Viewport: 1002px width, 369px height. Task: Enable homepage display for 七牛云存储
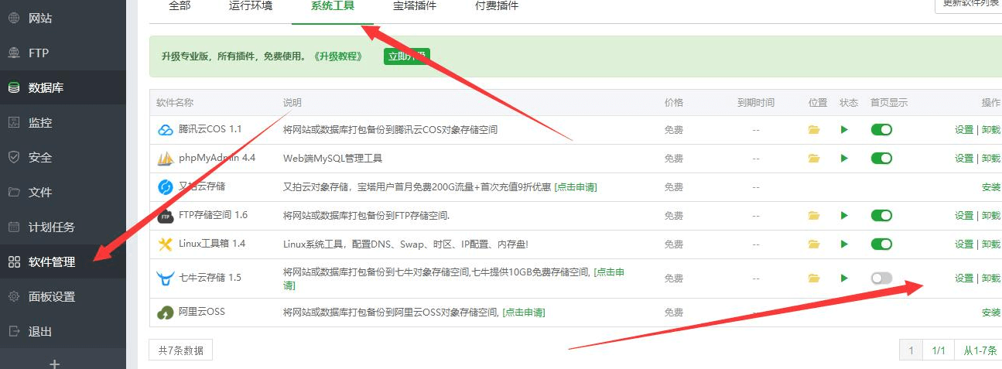coord(881,278)
